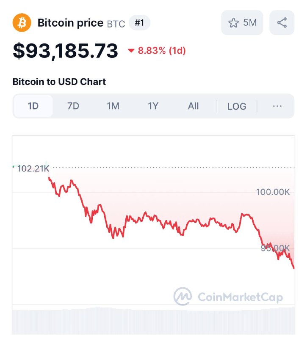Click the orange Bitcoin logo icon
307x338 pixels.
coord(22,23)
